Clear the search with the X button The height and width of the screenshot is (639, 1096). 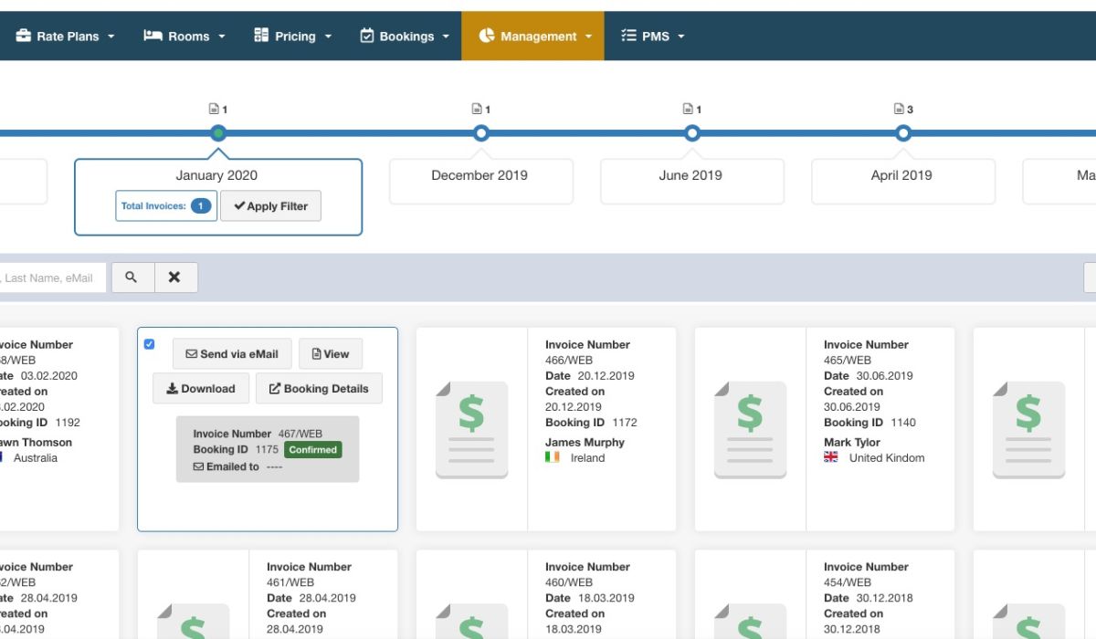175,278
